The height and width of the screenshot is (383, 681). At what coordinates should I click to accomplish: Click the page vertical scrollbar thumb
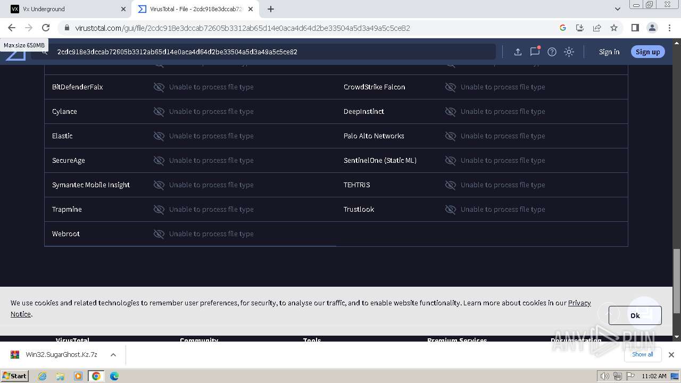click(x=677, y=281)
